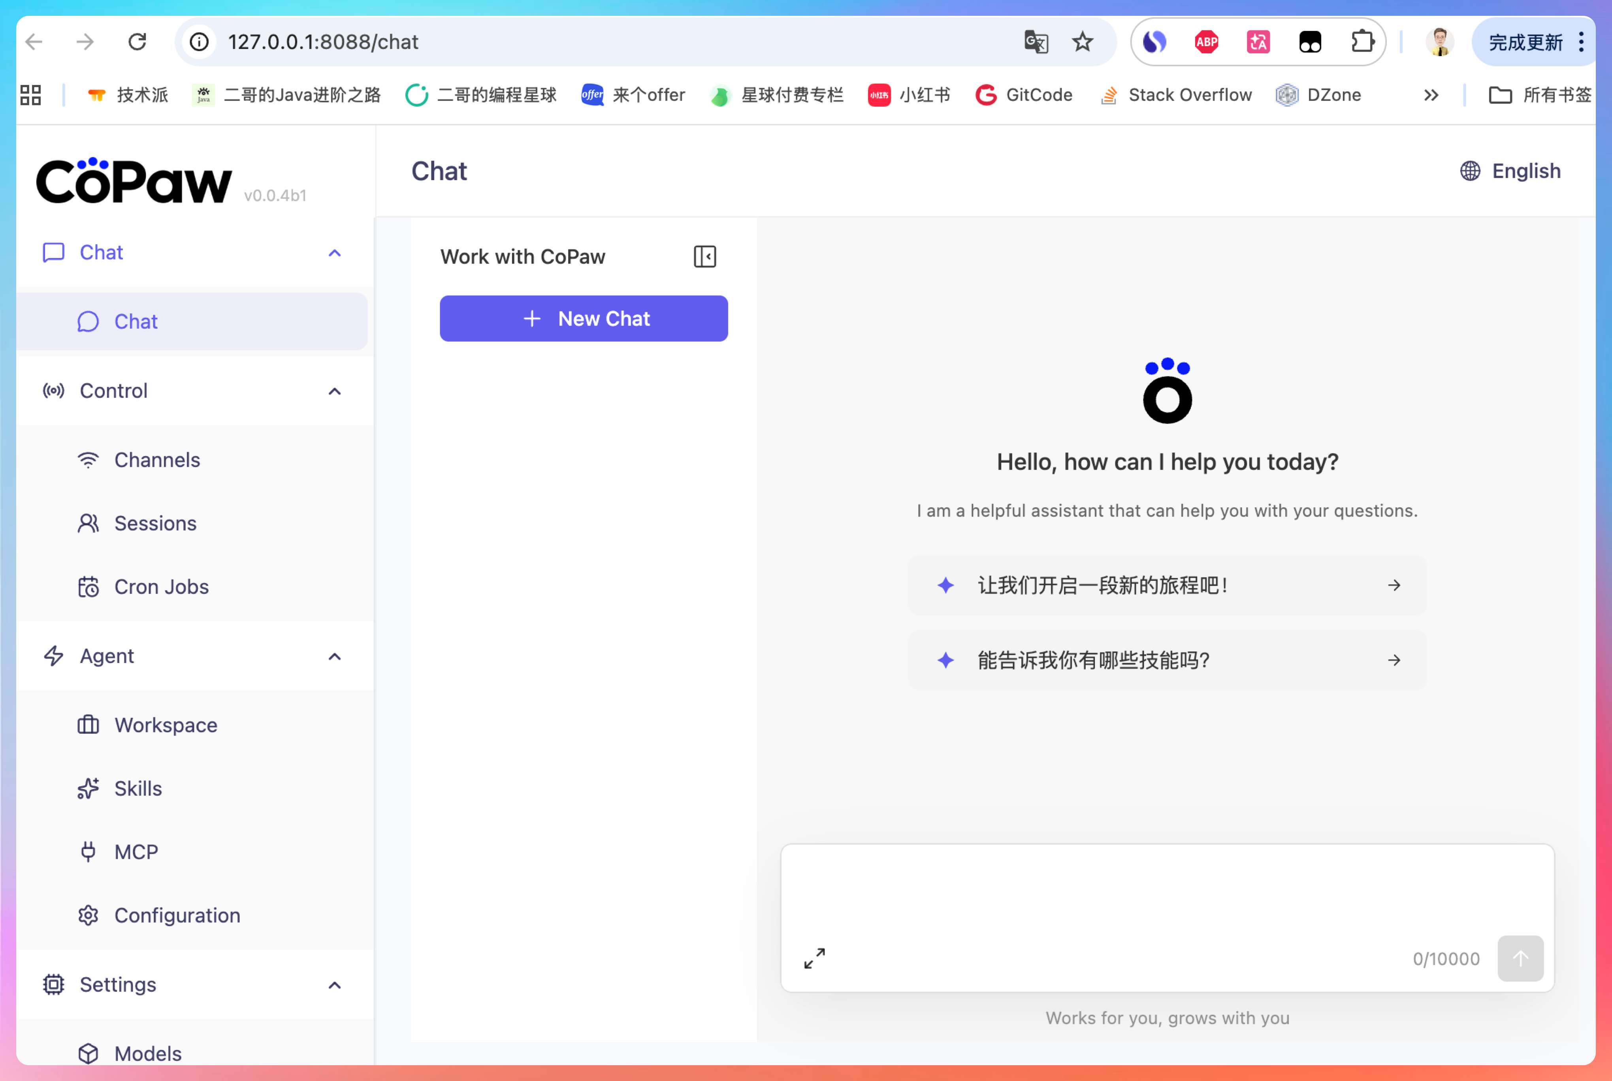Collapse the Agent menu group

pos(334,656)
